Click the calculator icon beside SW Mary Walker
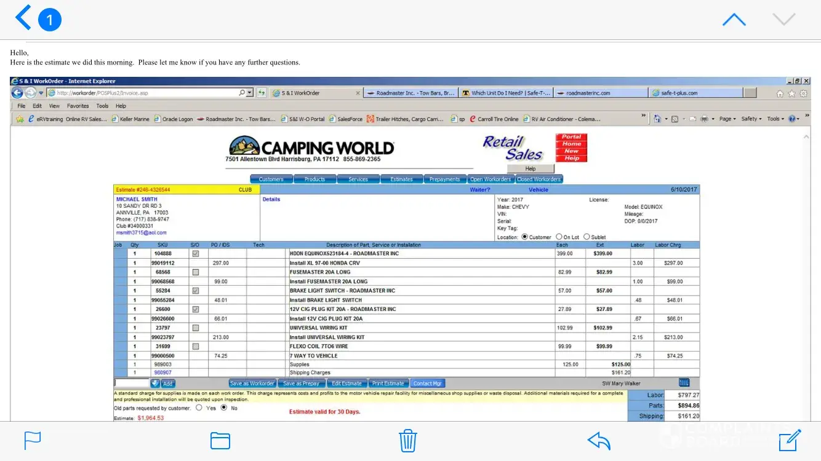The width and height of the screenshot is (821, 461). point(684,383)
